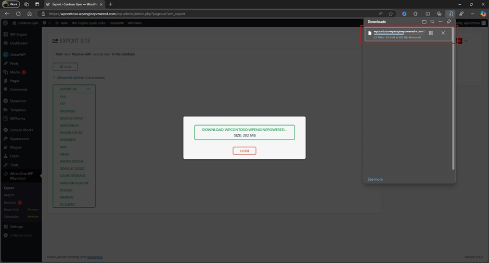Open WPForms in the admin bar
This screenshot has width=489, height=263.
pos(134,23)
